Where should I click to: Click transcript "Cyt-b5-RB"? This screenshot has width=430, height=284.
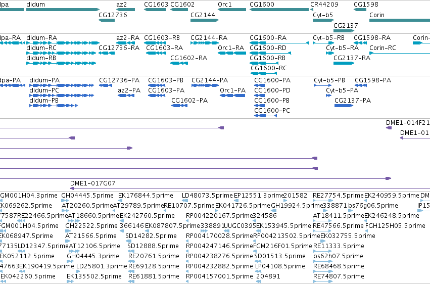323,43
